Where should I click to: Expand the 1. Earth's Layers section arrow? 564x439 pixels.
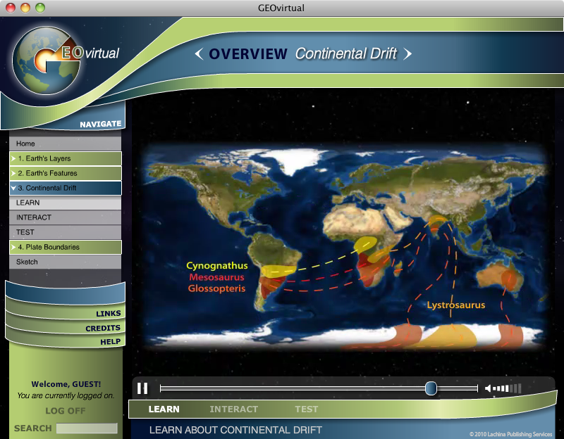tap(13, 158)
